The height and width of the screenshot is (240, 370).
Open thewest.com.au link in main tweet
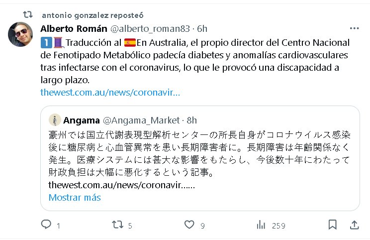point(110,92)
